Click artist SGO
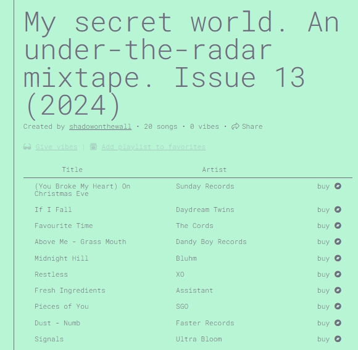This screenshot has height=350, width=358. pos(182,306)
